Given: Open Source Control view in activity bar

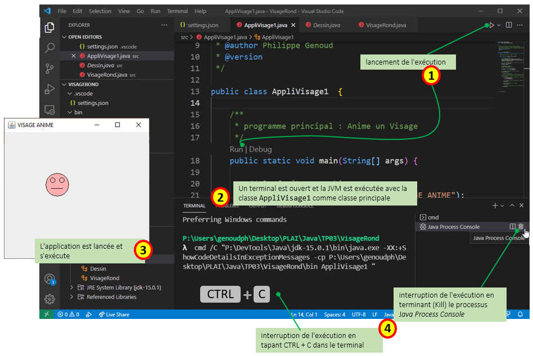Looking at the screenshot, I should [49, 69].
